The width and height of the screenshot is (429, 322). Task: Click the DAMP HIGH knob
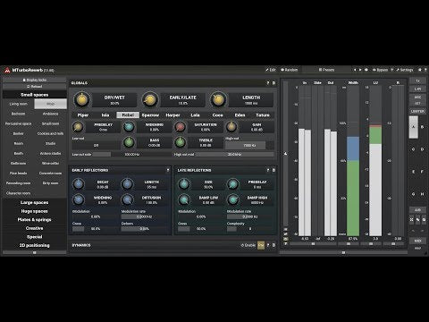(232, 199)
